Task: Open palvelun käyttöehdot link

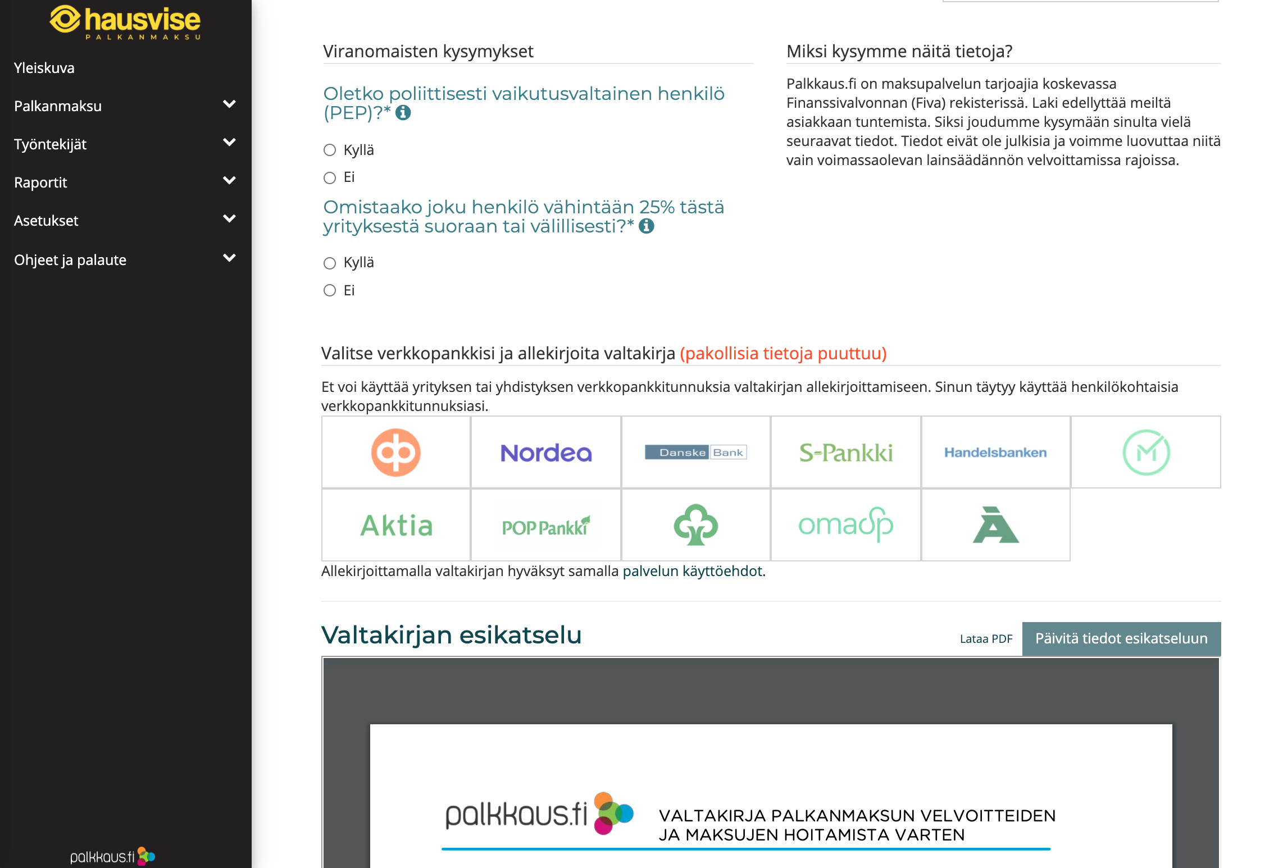Action: [x=693, y=571]
